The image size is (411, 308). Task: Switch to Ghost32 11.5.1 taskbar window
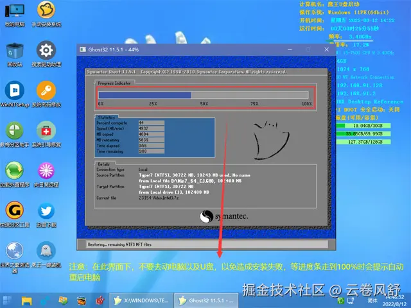tap(206, 300)
